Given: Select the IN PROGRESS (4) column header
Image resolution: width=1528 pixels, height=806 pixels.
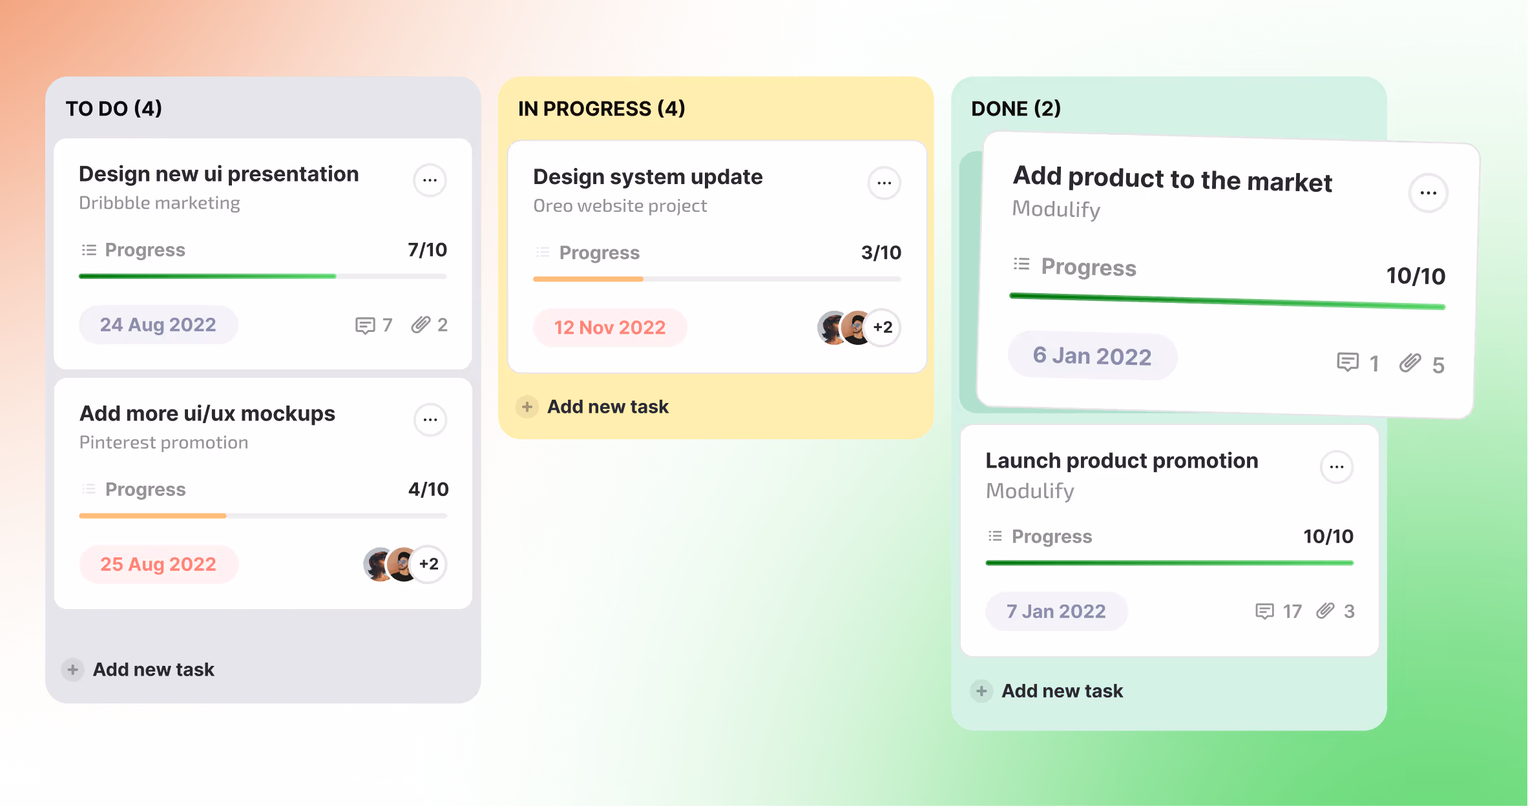Looking at the screenshot, I should (602, 108).
